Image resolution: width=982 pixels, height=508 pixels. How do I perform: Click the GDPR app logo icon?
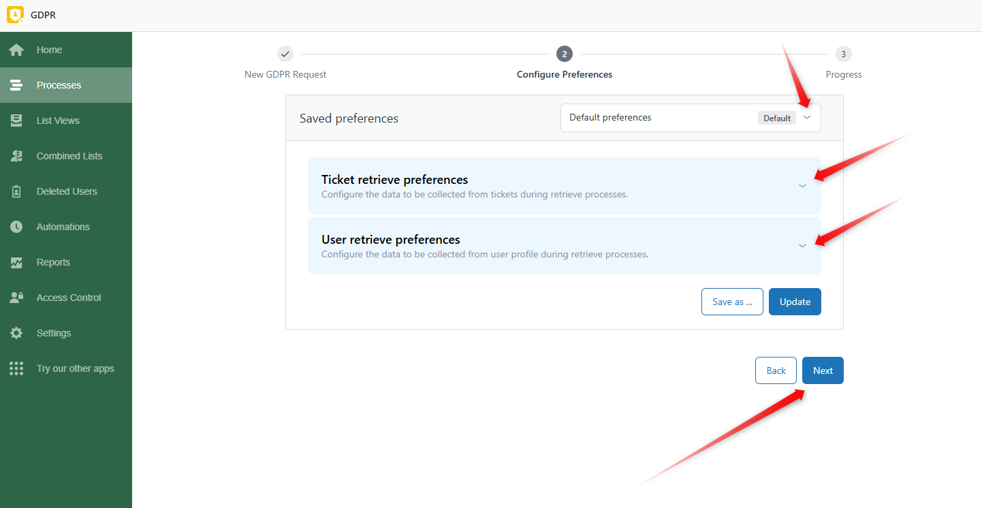coord(15,14)
